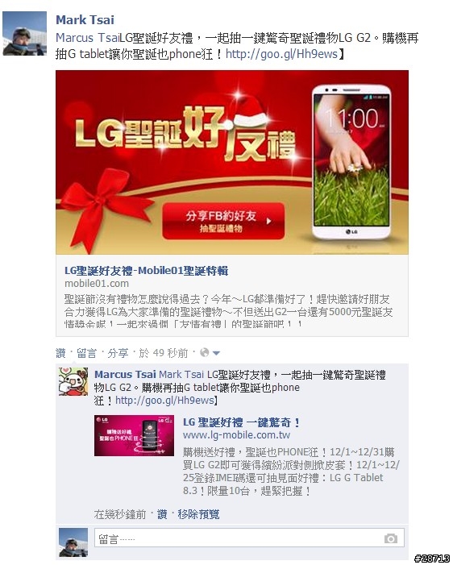Open LG聖誕好友禮-Mobile01聖誕特輯 headline

coord(147,271)
